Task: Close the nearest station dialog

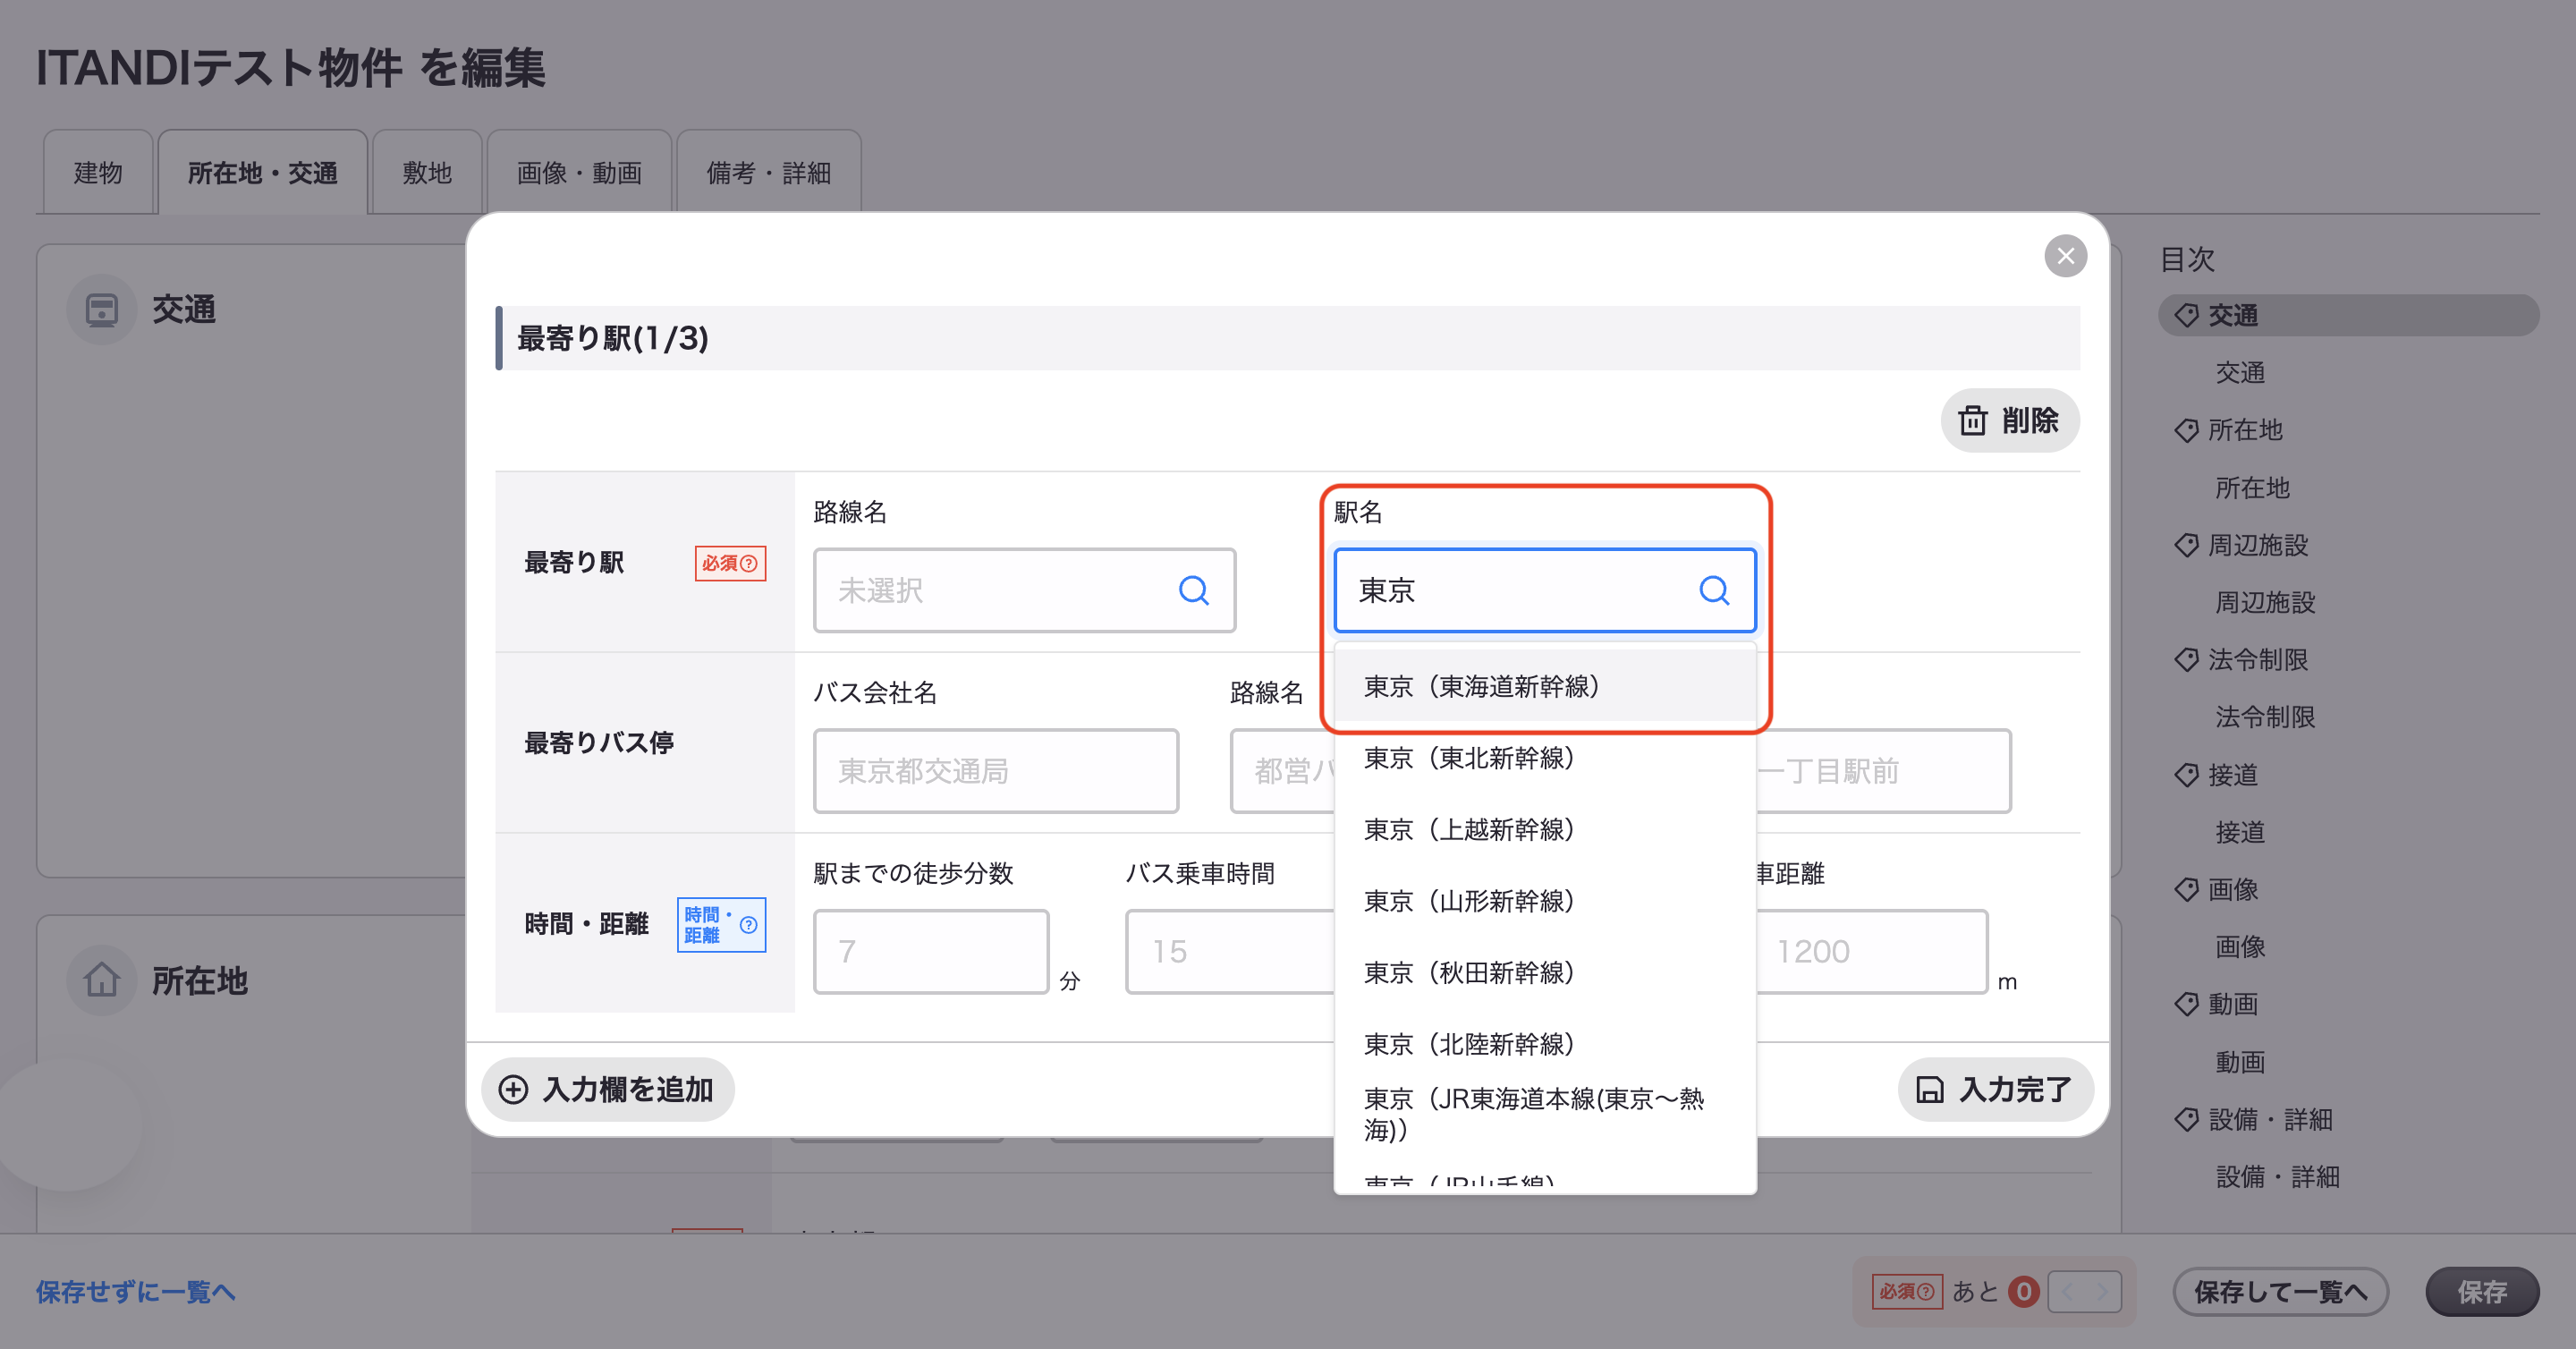Action: click(x=2065, y=256)
